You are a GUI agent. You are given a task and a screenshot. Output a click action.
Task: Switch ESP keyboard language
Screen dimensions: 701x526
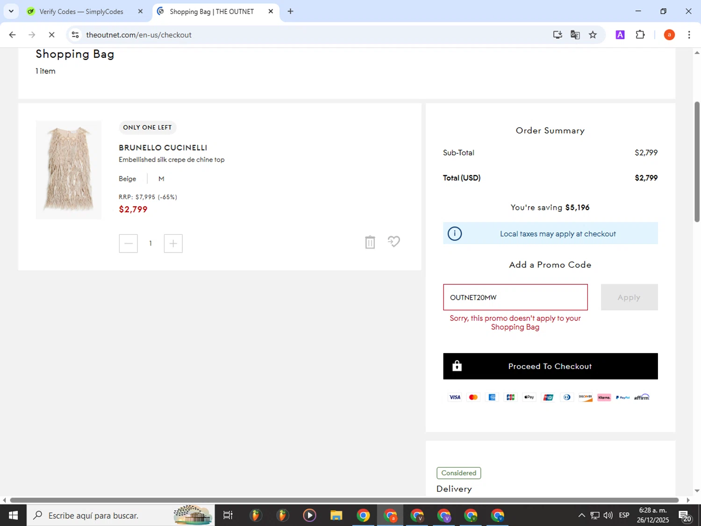[624, 515]
